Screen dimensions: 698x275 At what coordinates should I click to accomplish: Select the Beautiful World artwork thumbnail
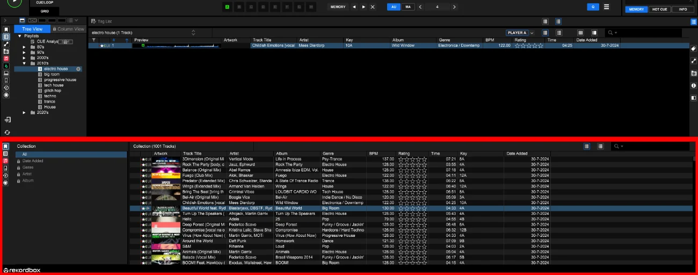165,208
